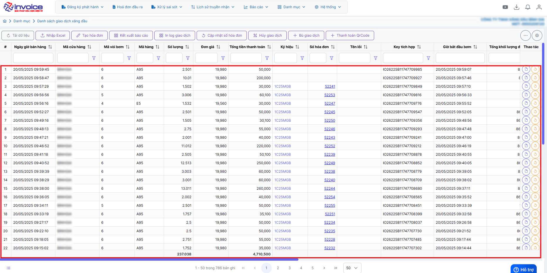547x273 pixels.
Task: Go to page 3 of results
Action: click(x=289, y=268)
